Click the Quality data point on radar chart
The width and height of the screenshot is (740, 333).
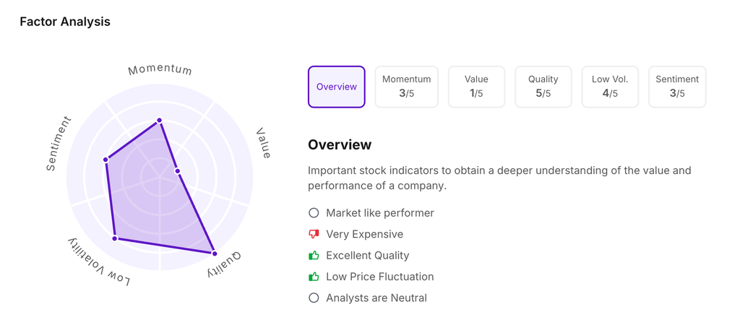coord(215,254)
